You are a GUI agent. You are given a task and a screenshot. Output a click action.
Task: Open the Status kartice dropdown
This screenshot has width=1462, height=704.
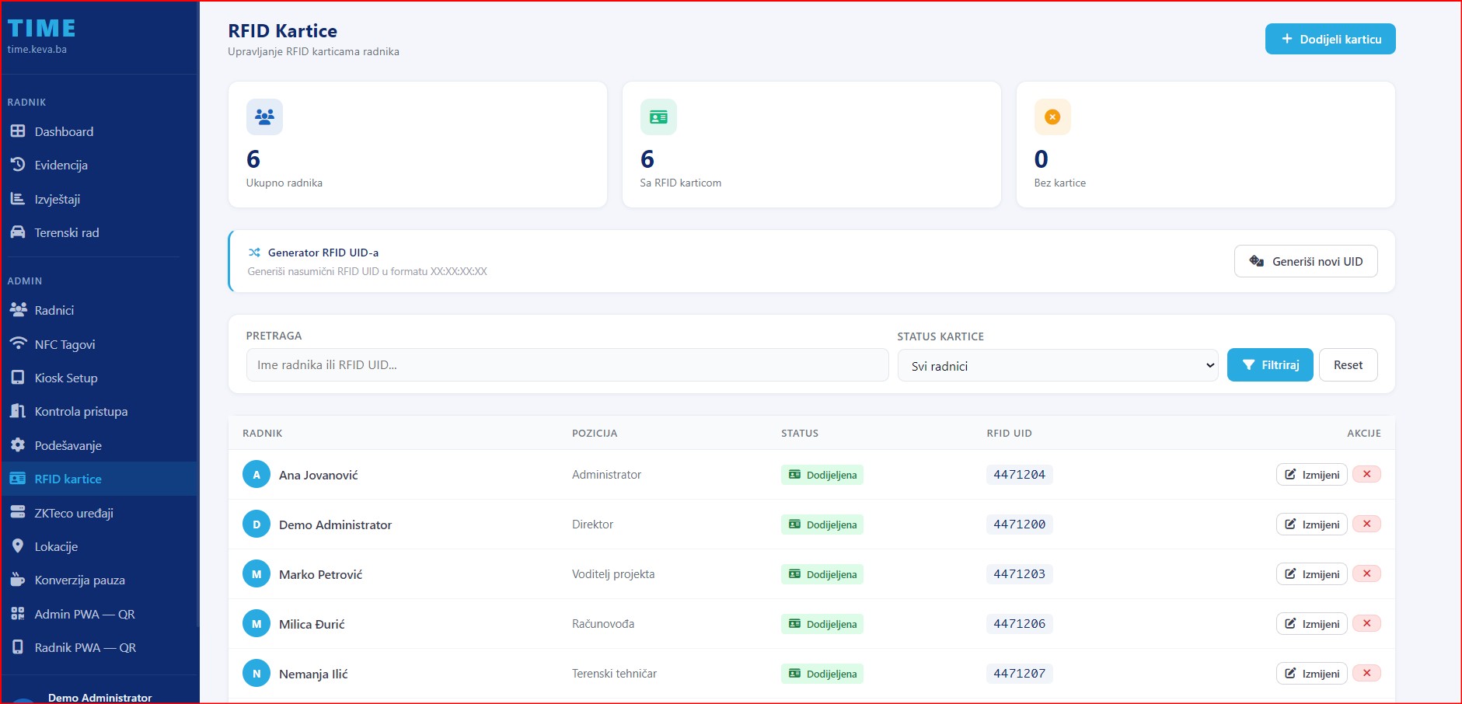[x=1058, y=365]
